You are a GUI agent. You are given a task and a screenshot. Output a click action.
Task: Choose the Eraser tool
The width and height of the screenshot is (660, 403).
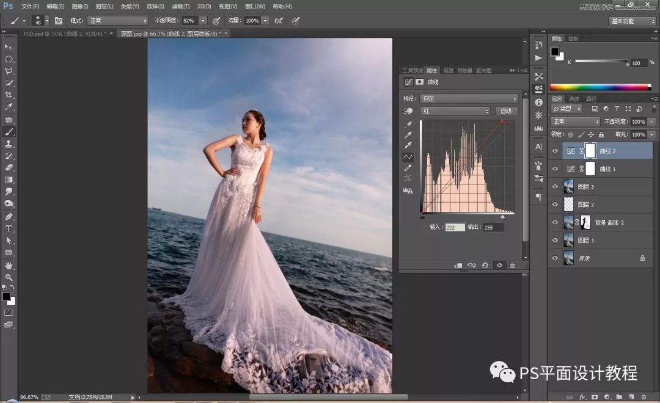pos(9,167)
